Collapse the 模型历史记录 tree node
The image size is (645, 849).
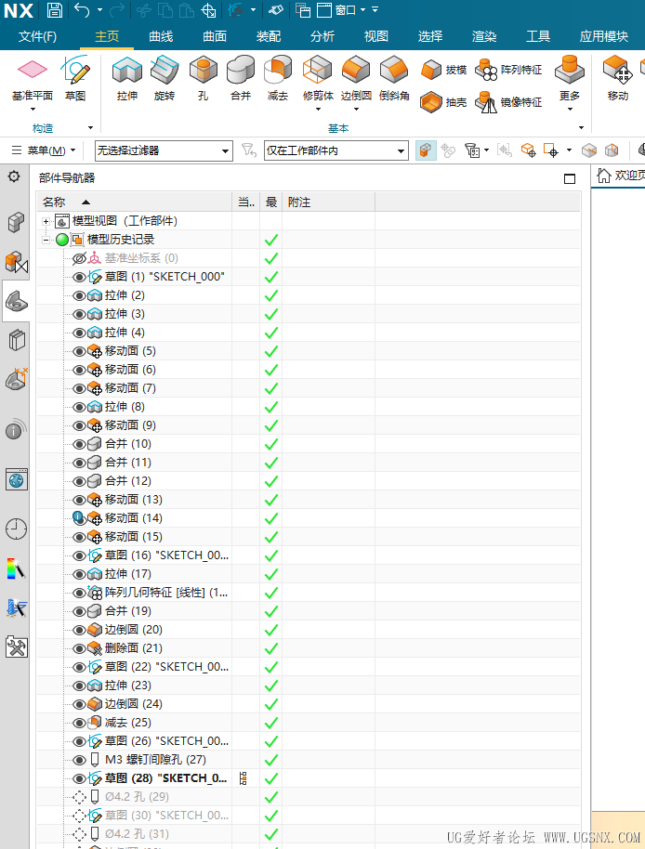[x=46, y=240]
